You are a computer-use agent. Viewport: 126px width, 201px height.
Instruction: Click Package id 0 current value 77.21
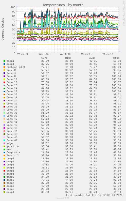point(45,67)
